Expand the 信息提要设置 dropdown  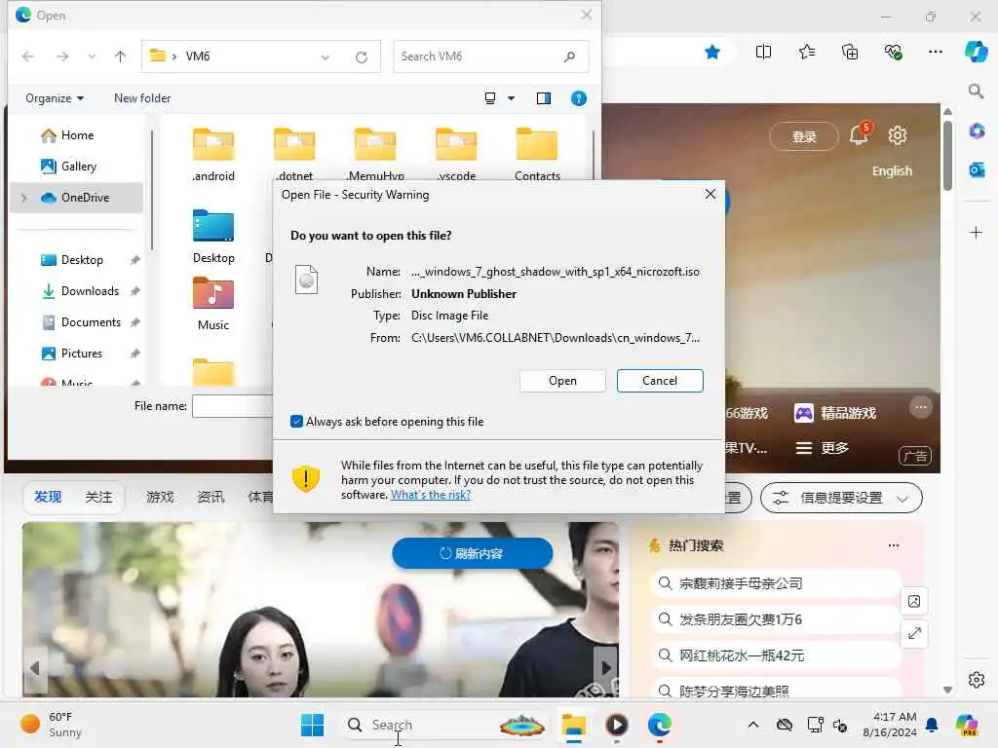[841, 498]
